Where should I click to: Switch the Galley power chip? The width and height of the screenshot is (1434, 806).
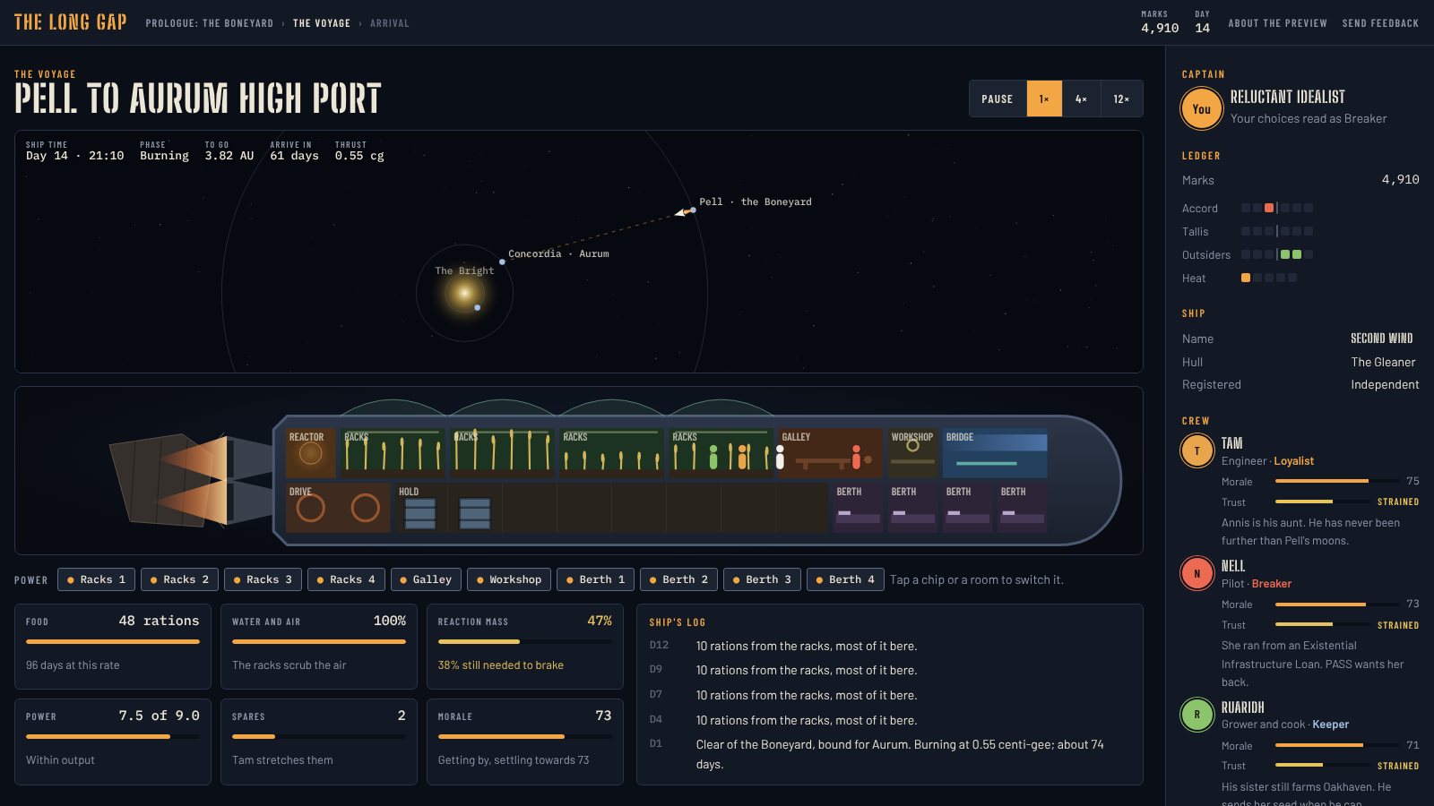point(426,579)
